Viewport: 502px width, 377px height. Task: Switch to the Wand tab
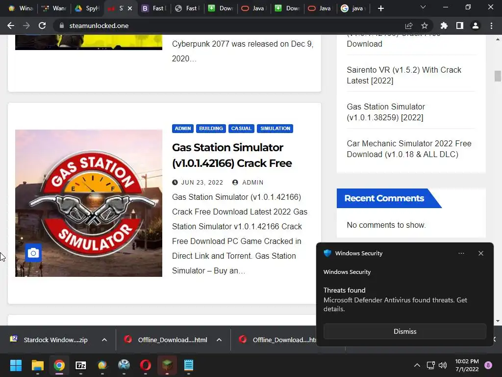pyautogui.click(x=54, y=8)
